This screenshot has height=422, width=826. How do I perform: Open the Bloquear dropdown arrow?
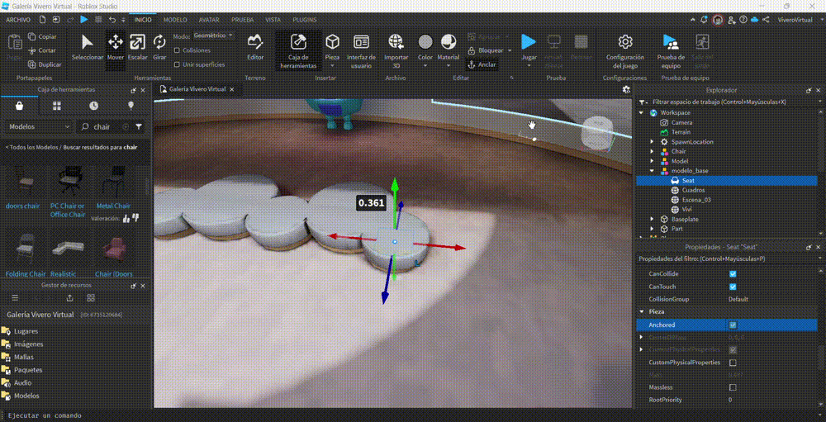510,50
